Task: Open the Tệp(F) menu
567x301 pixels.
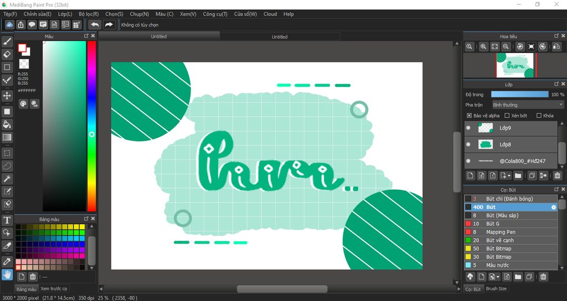Action: tap(10, 14)
